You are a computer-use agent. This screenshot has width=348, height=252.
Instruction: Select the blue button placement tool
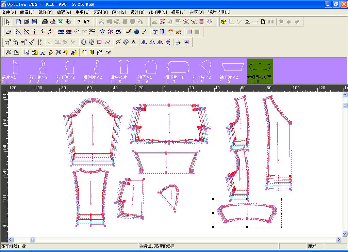[x=137, y=32]
